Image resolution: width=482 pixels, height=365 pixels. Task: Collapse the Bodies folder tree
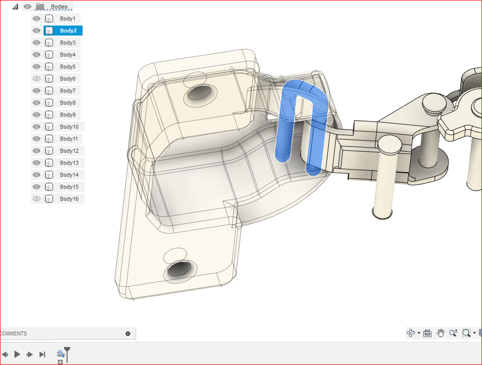[15, 7]
